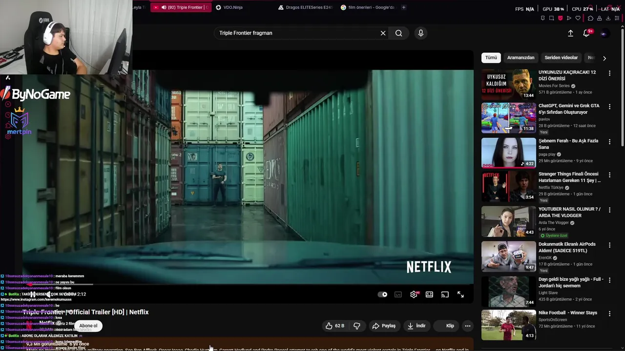This screenshot has width=625, height=351.
Task: Open the YouTube upload/create icon
Action: 570,33
